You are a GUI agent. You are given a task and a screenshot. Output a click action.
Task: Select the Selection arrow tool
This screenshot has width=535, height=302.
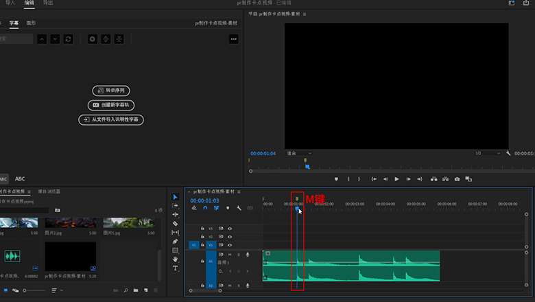[175, 197]
